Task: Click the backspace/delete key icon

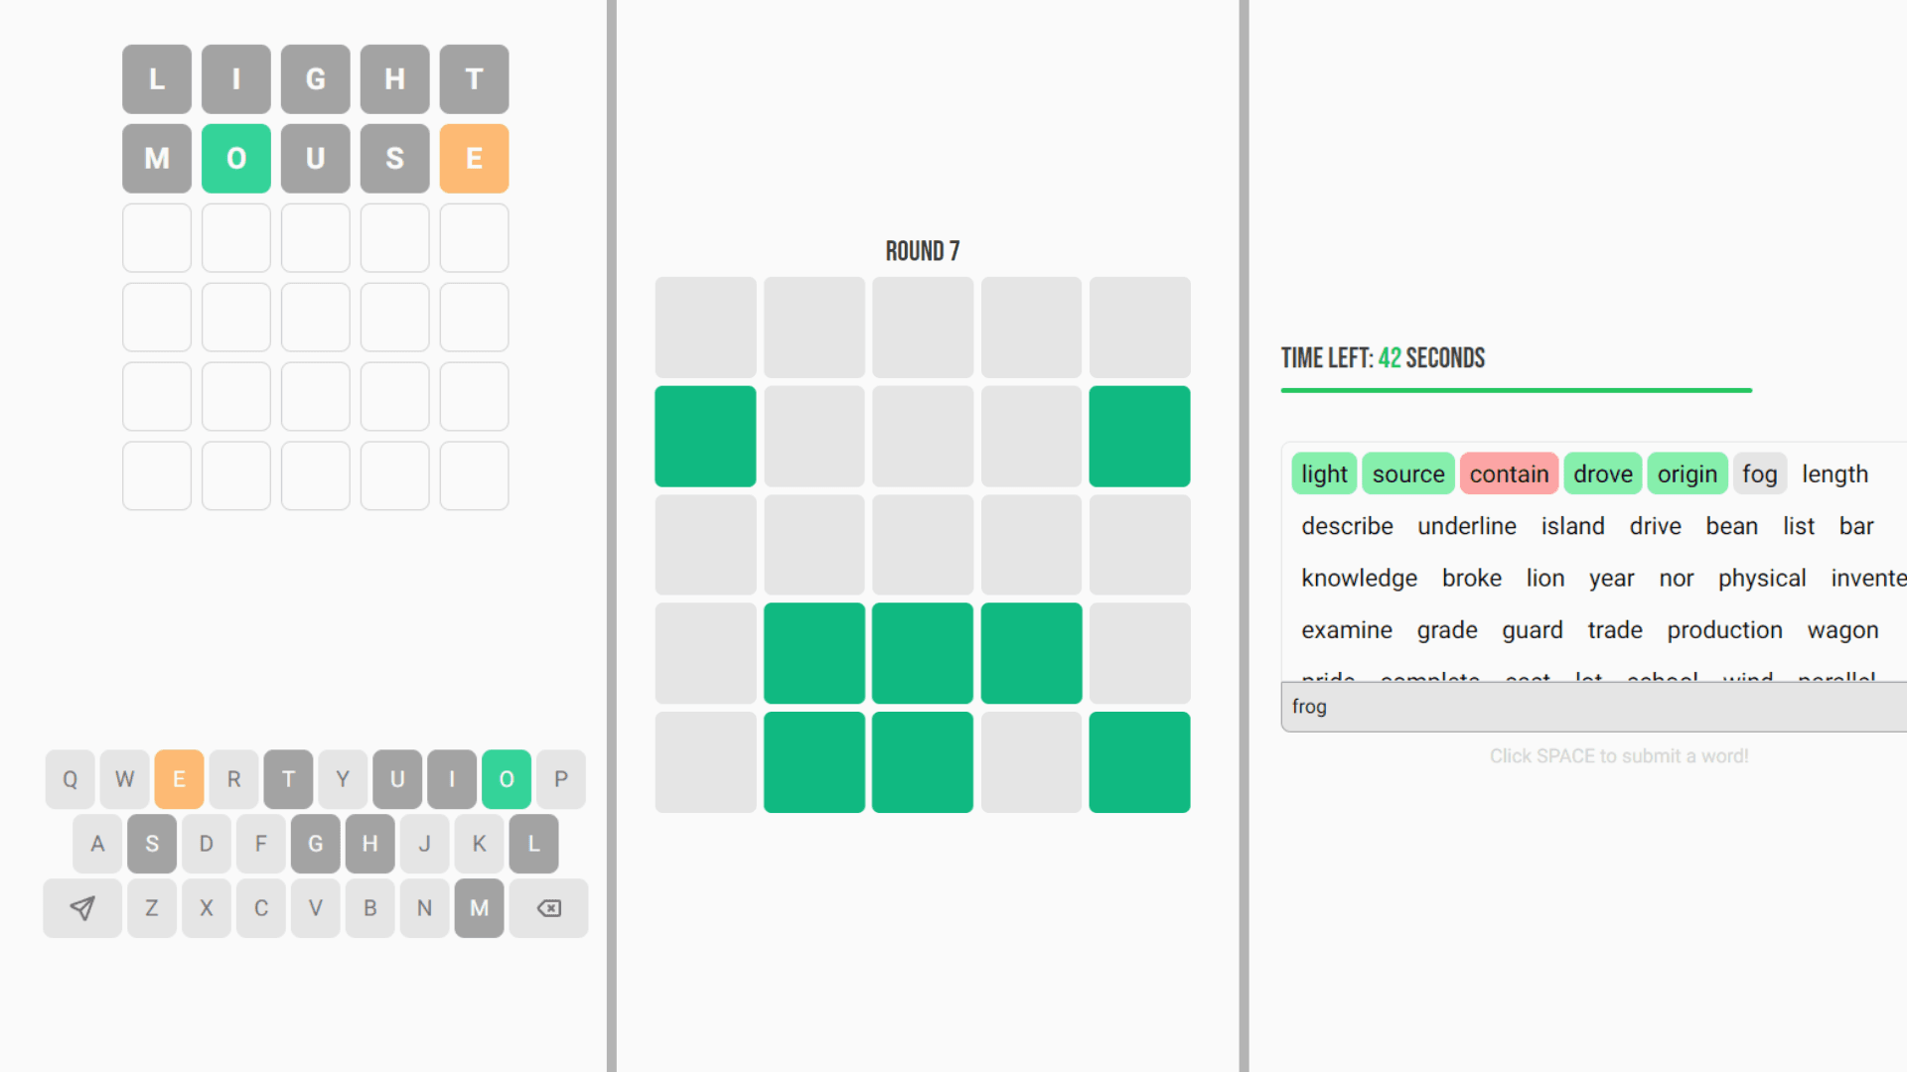Action: tap(550, 908)
